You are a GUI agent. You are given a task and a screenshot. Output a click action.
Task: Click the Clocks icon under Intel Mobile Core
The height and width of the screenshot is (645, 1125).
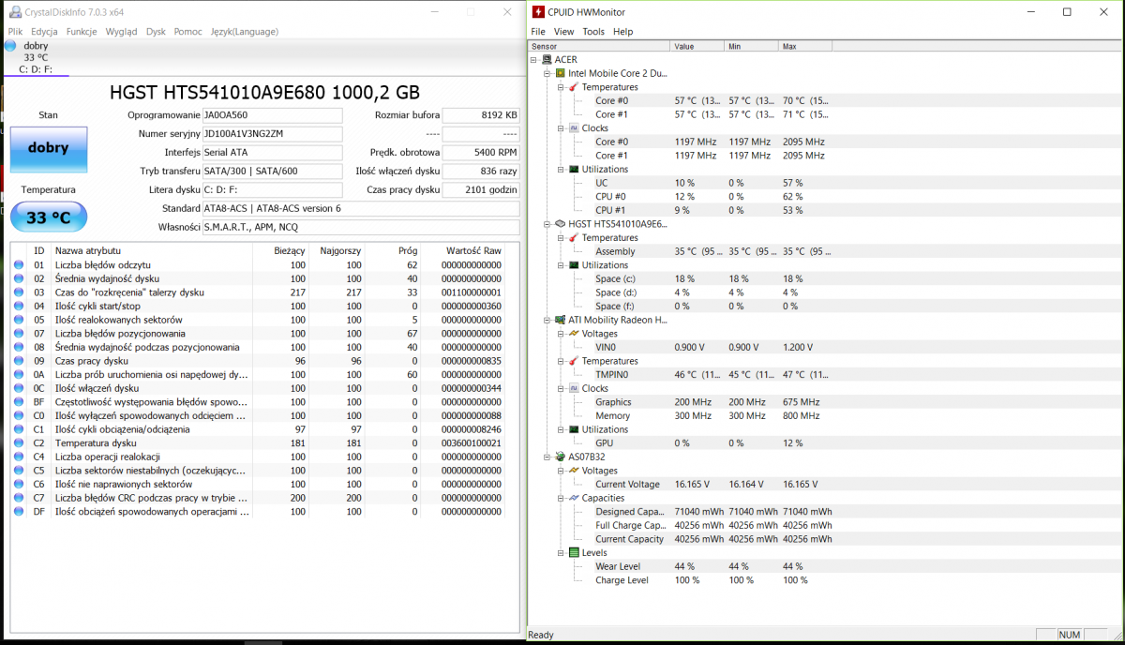pos(574,128)
